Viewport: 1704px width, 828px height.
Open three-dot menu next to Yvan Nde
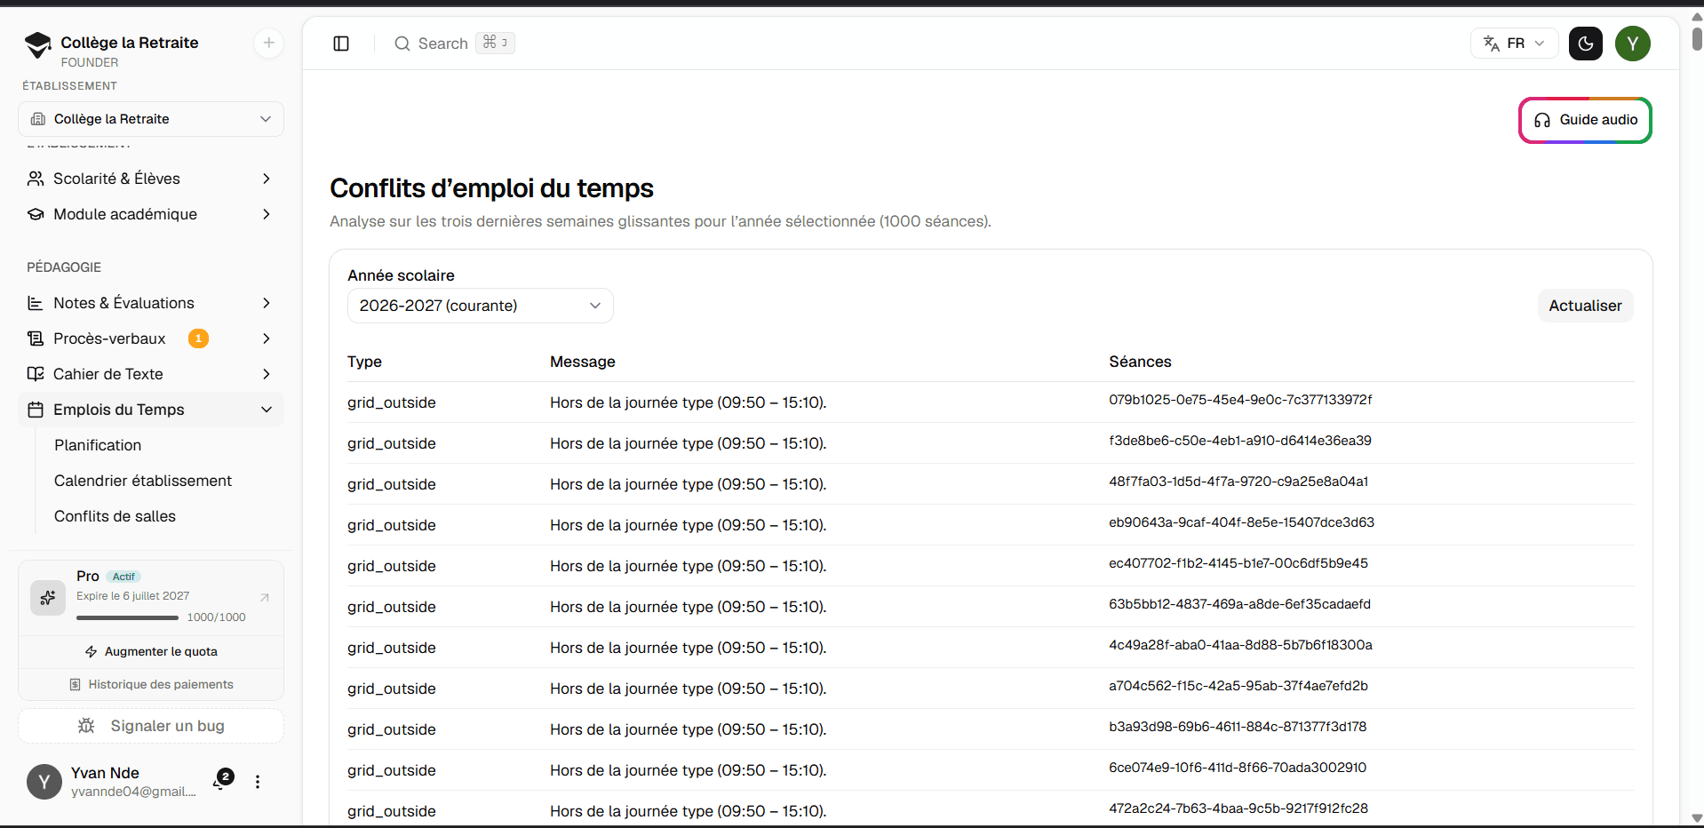[x=258, y=782]
